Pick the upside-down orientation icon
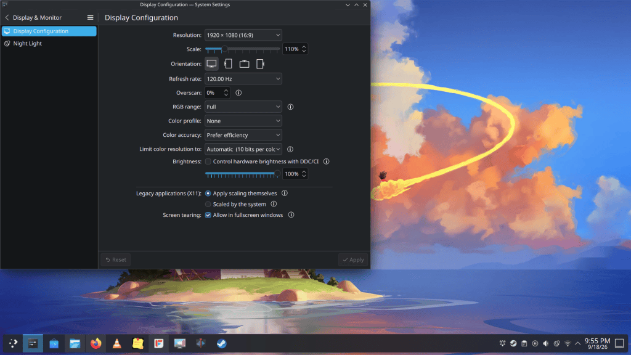 point(244,63)
